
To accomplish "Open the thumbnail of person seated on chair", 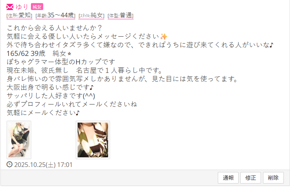I will point(19,140).
